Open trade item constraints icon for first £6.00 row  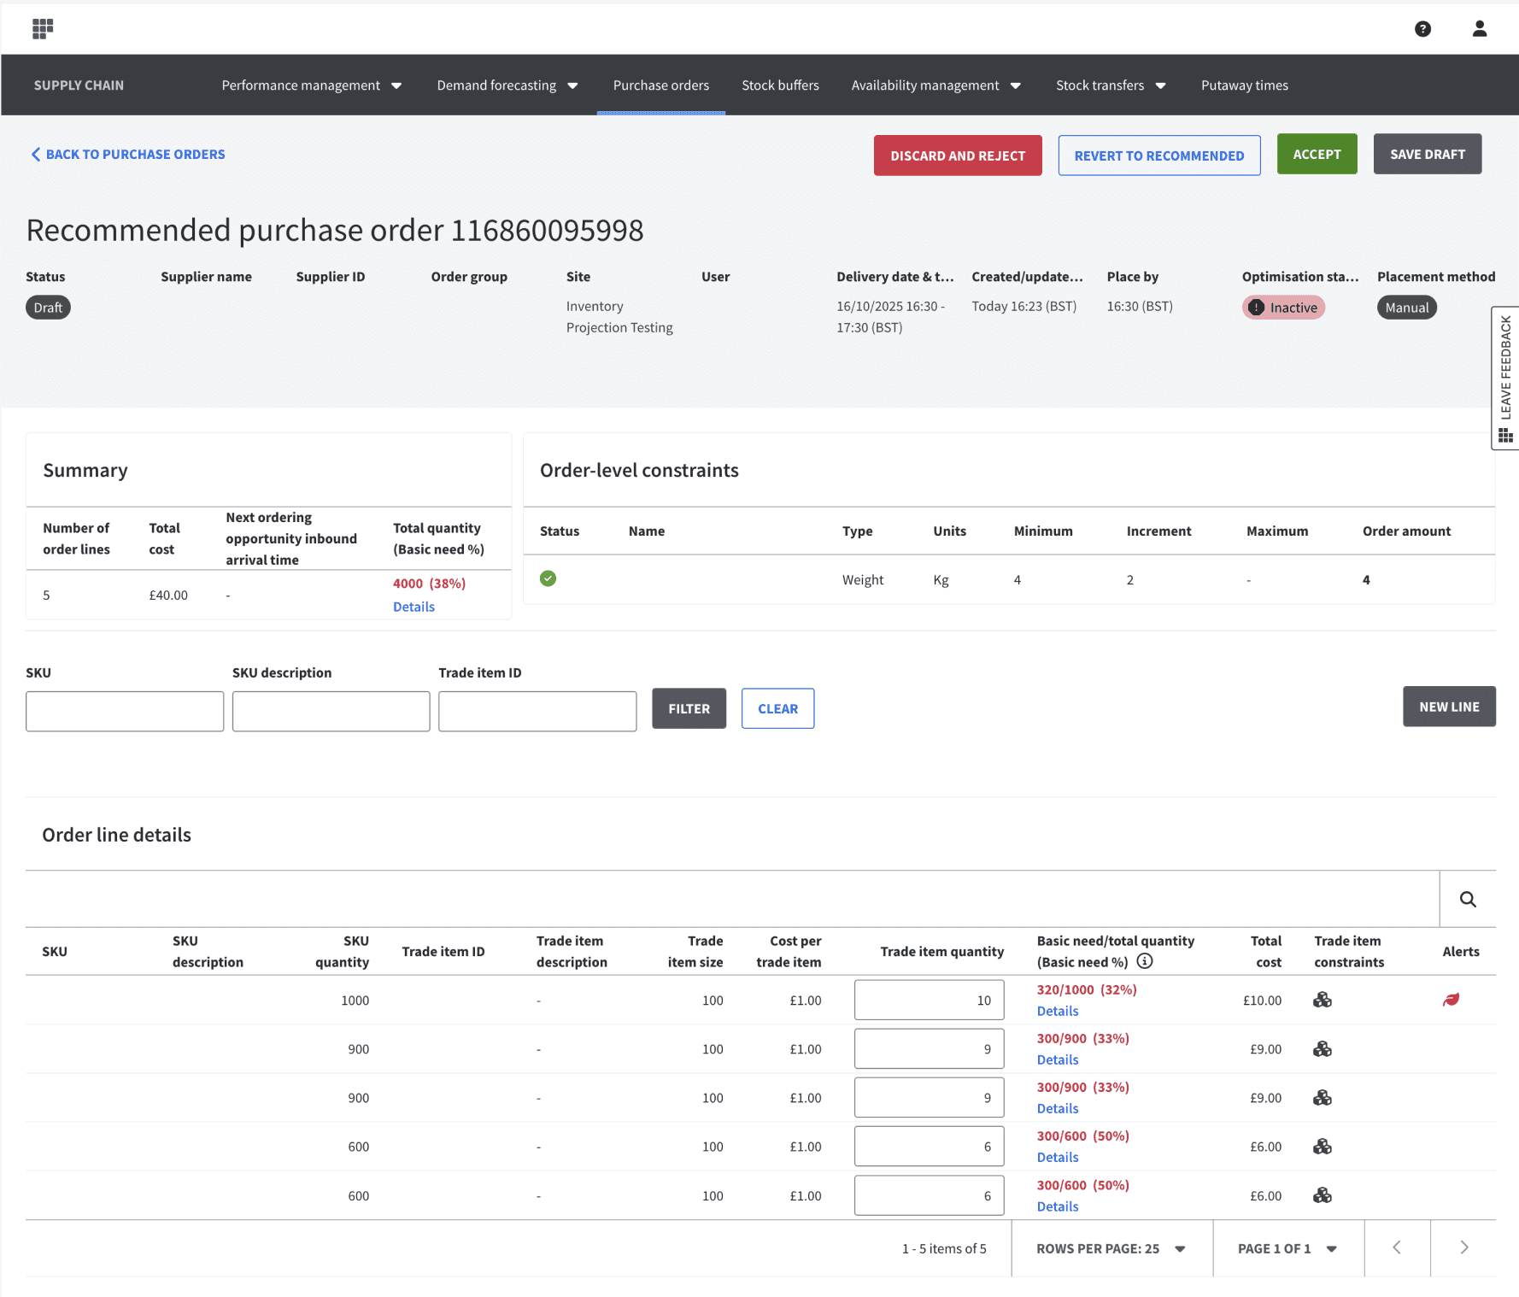tap(1323, 1146)
